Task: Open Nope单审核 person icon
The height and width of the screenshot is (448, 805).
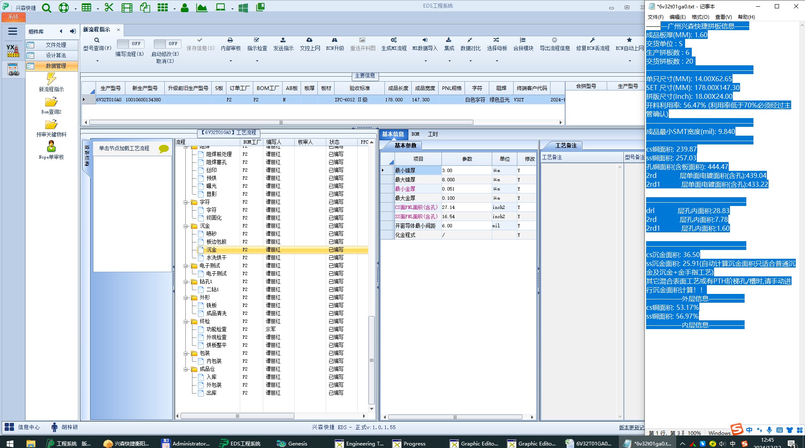Action: tap(51, 147)
